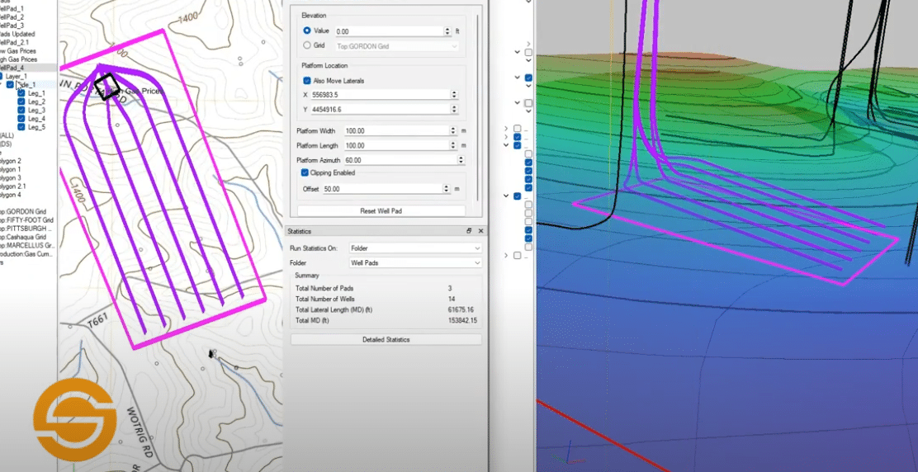Select Polygon 2.1 in the tree

(13, 186)
